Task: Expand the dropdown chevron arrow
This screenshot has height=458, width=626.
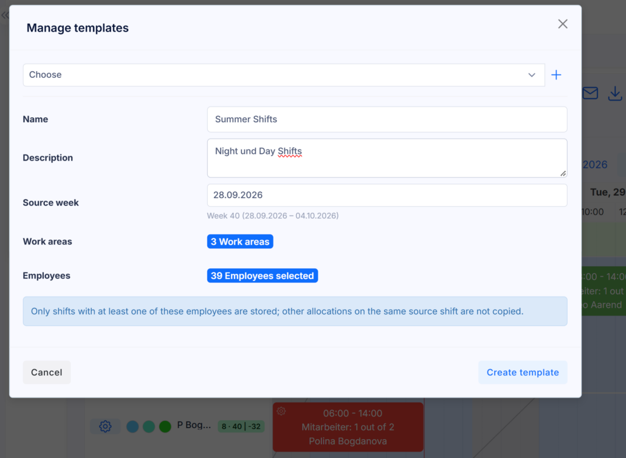Action: [532, 75]
